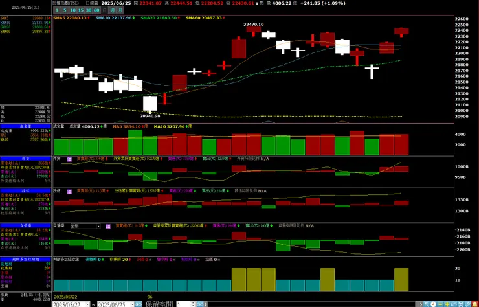479x307 pixels.
Task: Click the SMA5 22080.13 legend label
Action: pos(71,18)
